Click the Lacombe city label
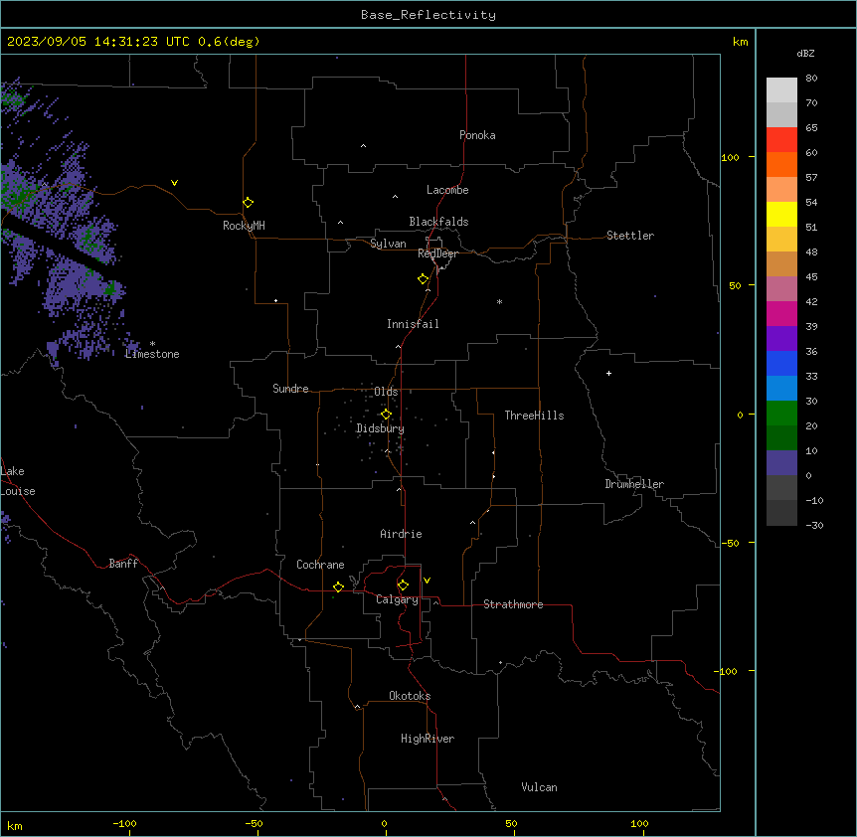The width and height of the screenshot is (857, 837). pyautogui.click(x=447, y=190)
